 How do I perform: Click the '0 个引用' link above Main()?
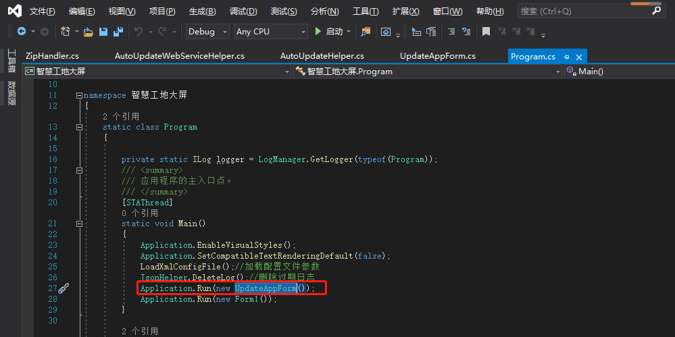click(140, 213)
